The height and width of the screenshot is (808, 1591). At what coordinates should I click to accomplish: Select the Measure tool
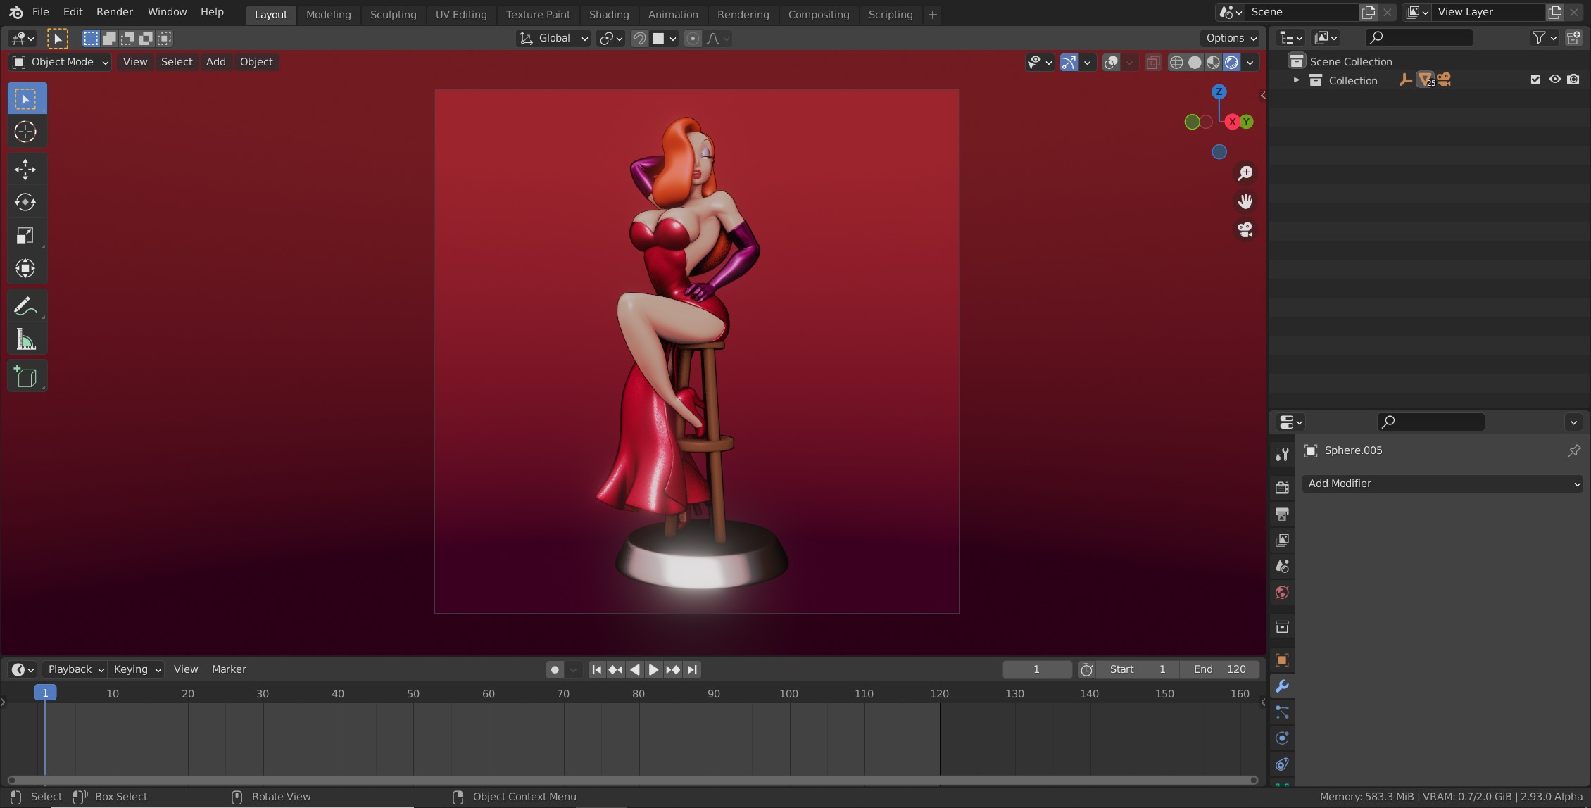27,340
